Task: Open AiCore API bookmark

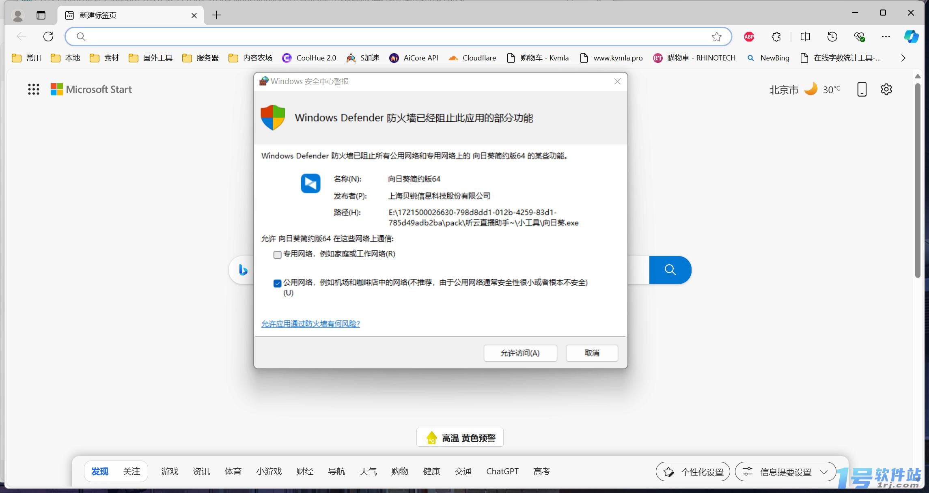Action: [x=414, y=58]
